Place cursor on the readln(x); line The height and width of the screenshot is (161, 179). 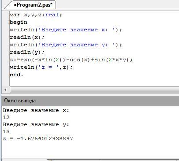click(27, 37)
